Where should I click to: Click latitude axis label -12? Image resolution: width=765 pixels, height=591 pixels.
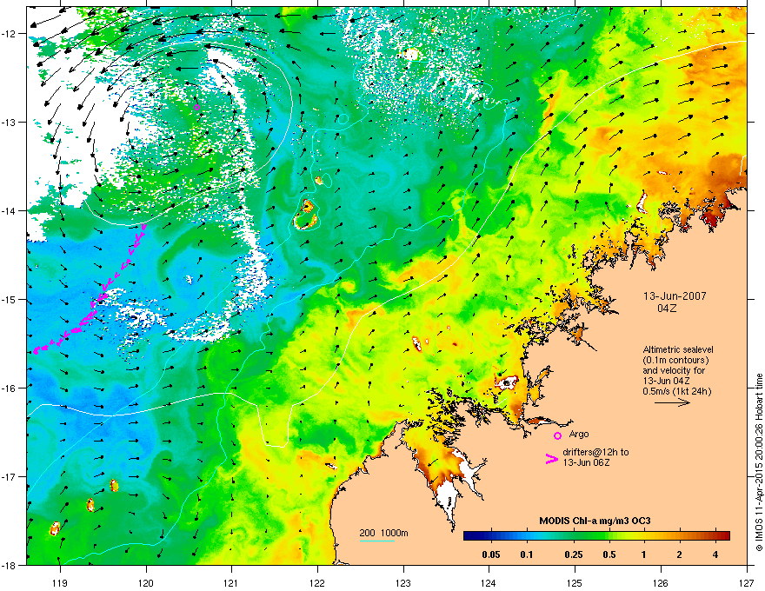point(8,33)
